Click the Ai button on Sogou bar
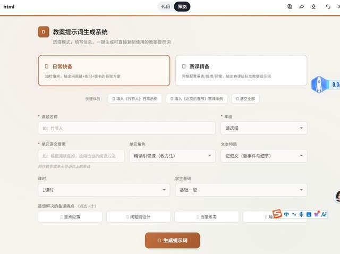Viewport: 340px width, 254px height. tap(324, 214)
